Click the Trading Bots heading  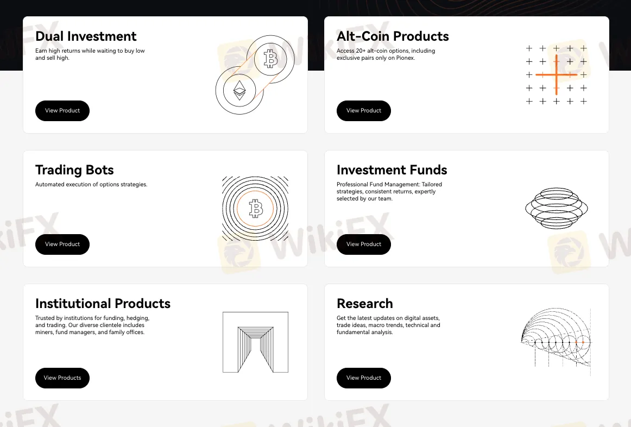[74, 170]
